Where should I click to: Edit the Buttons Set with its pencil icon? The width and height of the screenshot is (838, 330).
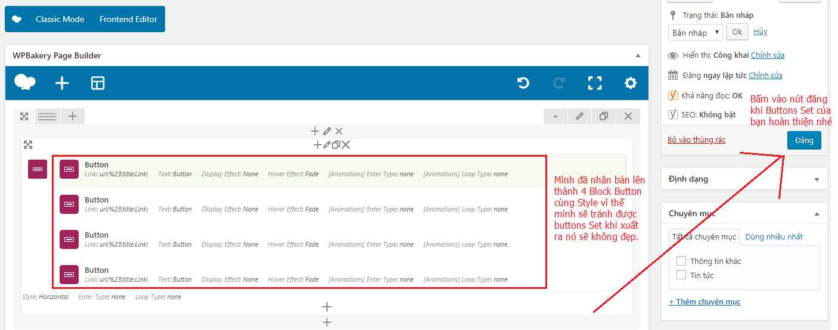[x=327, y=145]
